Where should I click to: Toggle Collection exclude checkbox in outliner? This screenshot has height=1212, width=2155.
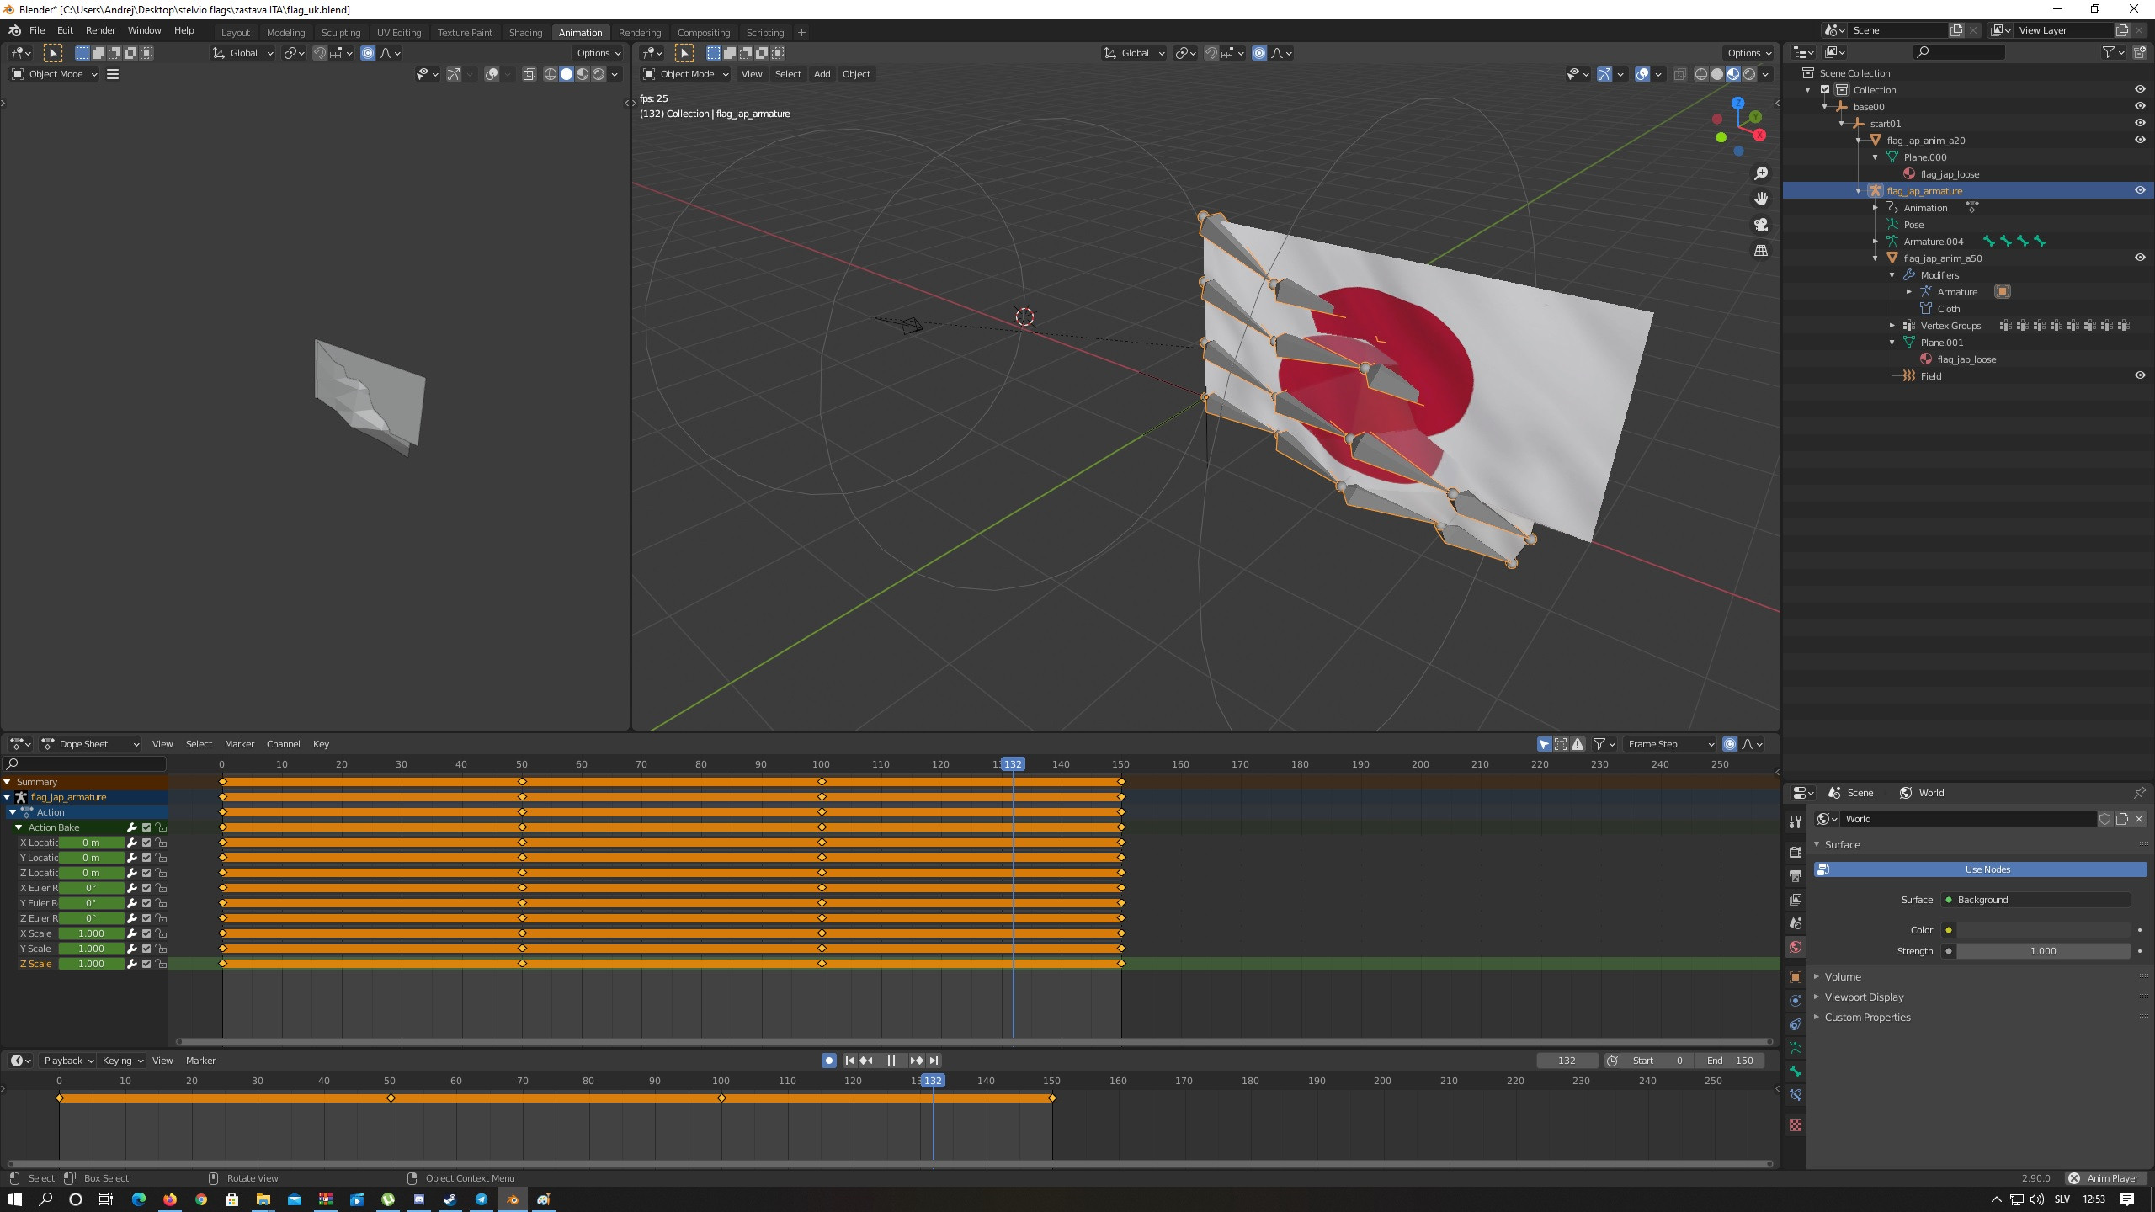1825,90
